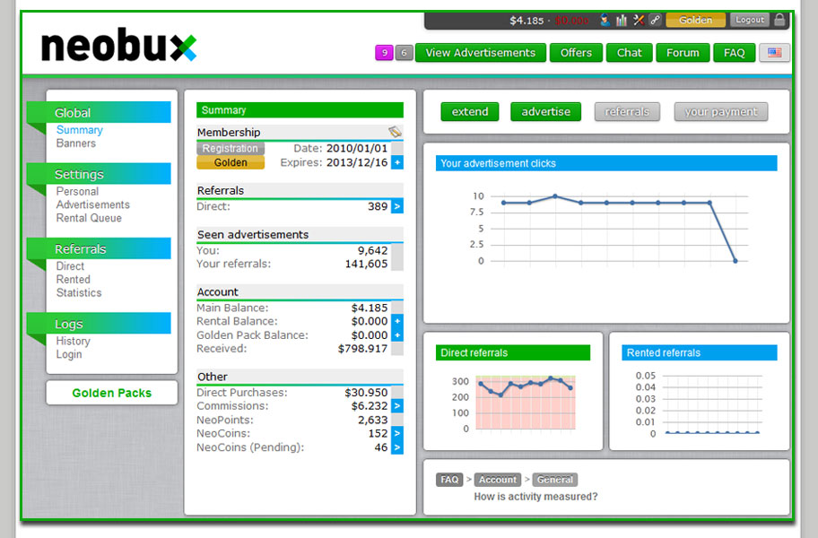Screen dimensions: 818x538
Task: Click the gray 6 notification badge
Action: 404,53
